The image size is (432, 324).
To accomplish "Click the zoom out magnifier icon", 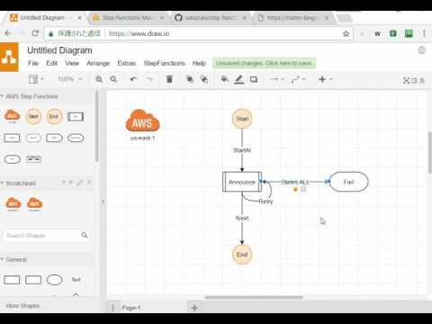I will coord(113,79).
